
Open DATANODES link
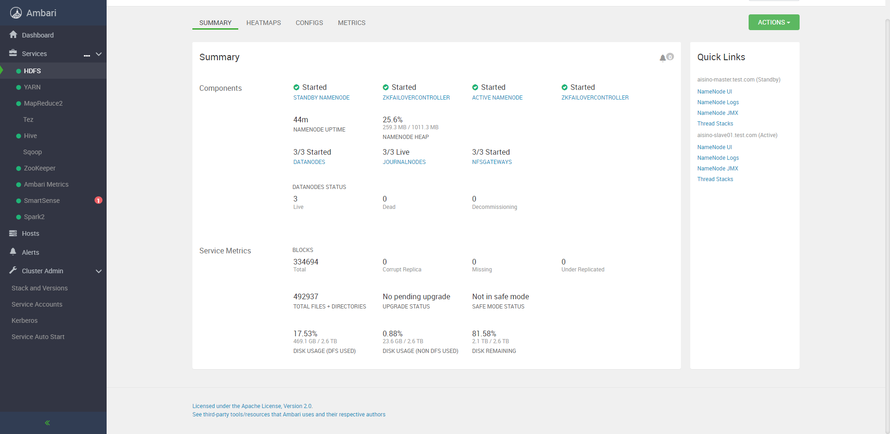pyautogui.click(x=309, y=162)
